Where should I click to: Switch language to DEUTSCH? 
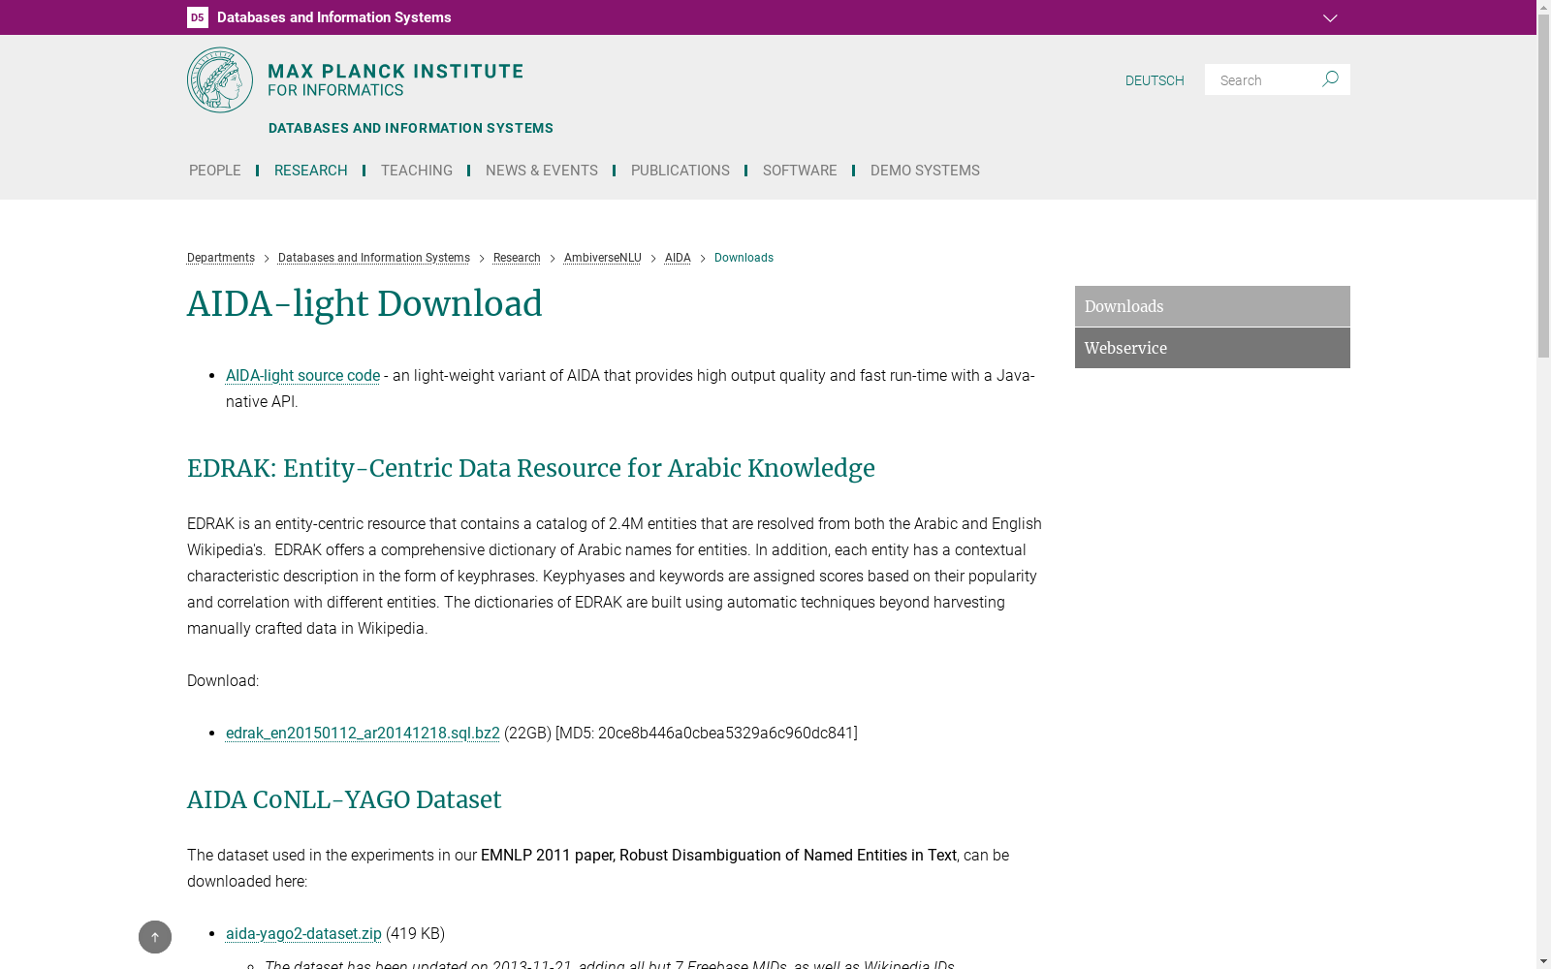(x=1155, y=80)
